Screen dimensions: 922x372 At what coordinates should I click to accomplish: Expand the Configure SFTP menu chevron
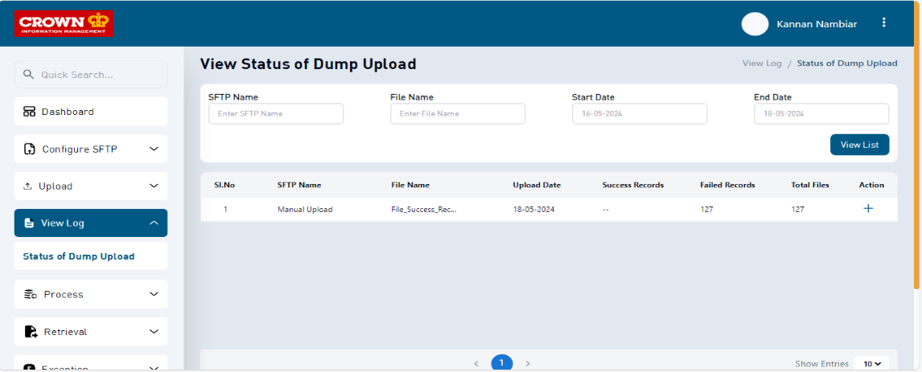[x=154, y=149]
